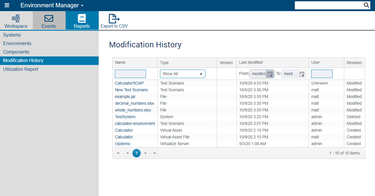This screenshot has width=375, height=196.
Task: Open the hamburger navigation menu
Action: point(7,5)
